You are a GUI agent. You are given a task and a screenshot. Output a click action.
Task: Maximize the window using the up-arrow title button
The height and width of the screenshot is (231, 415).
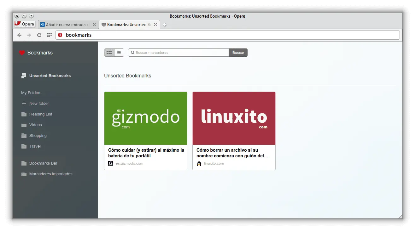(32, 16)
